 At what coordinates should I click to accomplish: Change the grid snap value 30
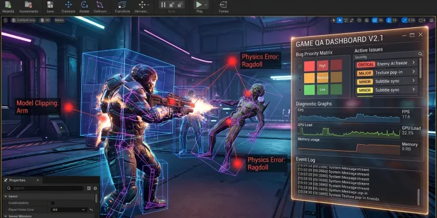pyautogui.click(x=381, y=21)
